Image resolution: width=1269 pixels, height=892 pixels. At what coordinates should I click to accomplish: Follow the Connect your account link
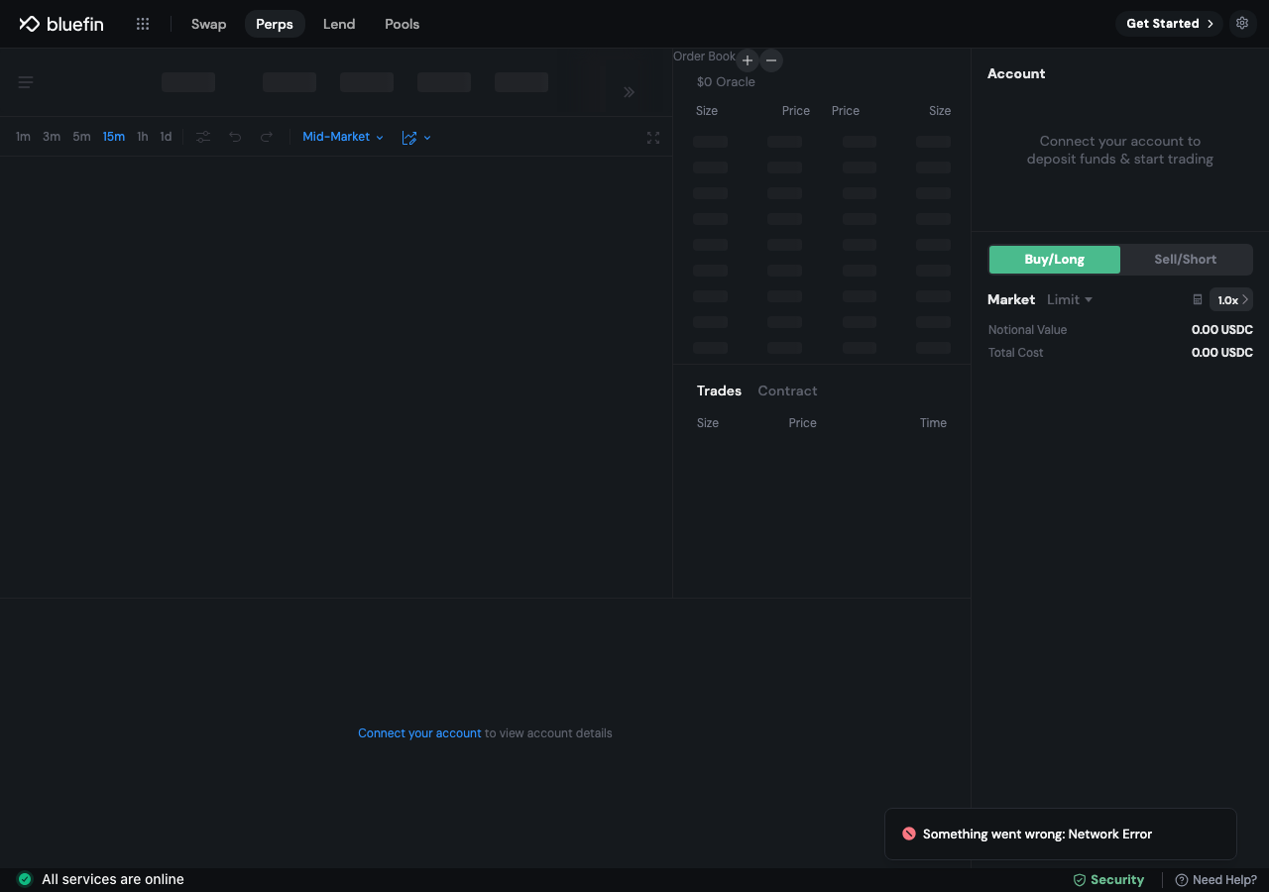(x=419, y=733)
